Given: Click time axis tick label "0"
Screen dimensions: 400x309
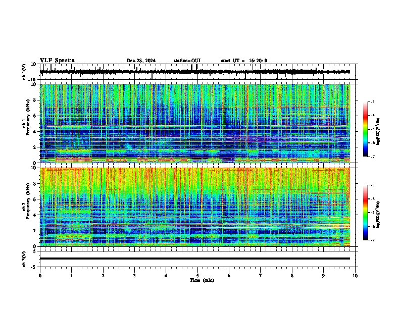Looking at the screenshot, I should click(40, 276).
